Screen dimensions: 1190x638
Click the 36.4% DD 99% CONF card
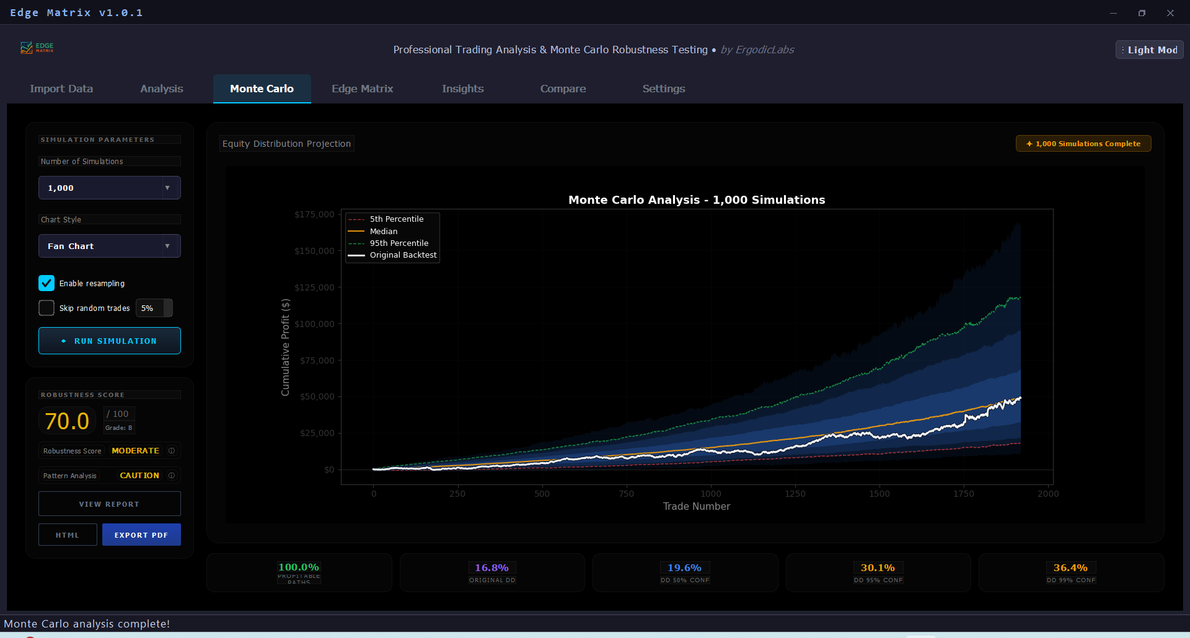click(1071, 572)
